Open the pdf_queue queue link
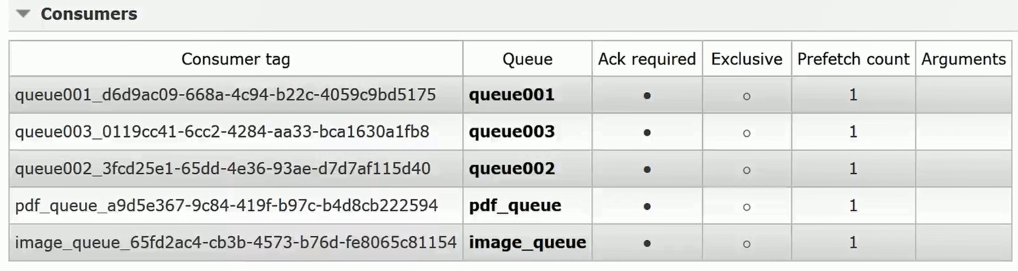This screenshot has width=1018, height=271. pyautogui.click(x=515, y=205)
